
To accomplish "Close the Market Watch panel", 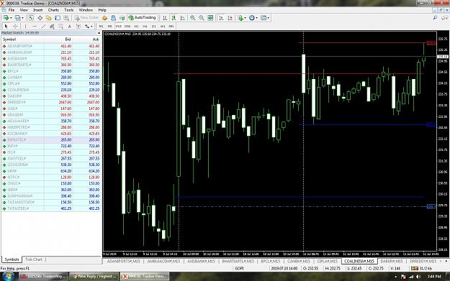I will (99, 33).
